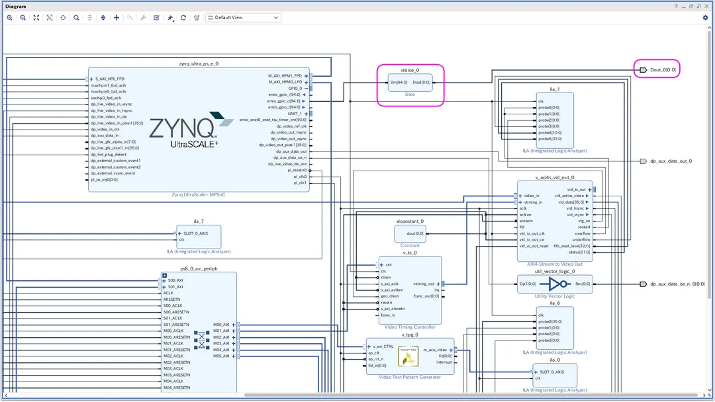The image size is (715, 402).
Task: Click the AXI crossbar icon in ps8_0_axi_periph
Action: click(201, 340)
